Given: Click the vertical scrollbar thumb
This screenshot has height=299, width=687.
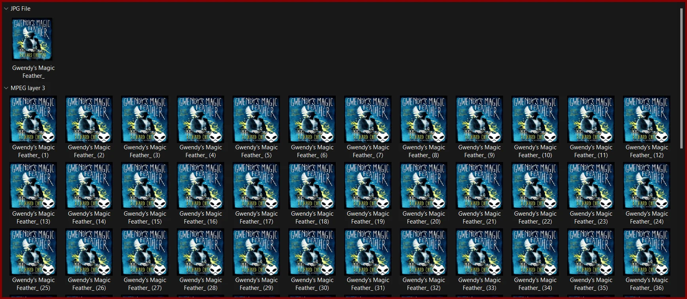Looking at the screenshot, I should [x=681, y=78].
